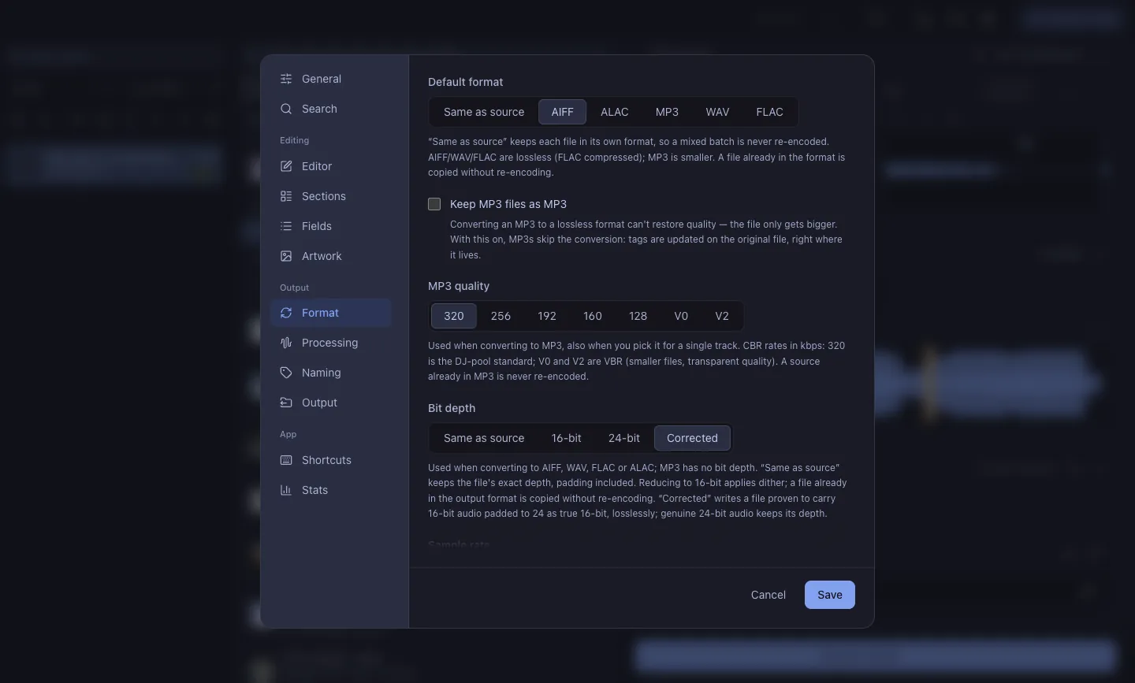Open the Stats label in sidebar
This screenshot has height=683, width=1135.
pos(315,490)
